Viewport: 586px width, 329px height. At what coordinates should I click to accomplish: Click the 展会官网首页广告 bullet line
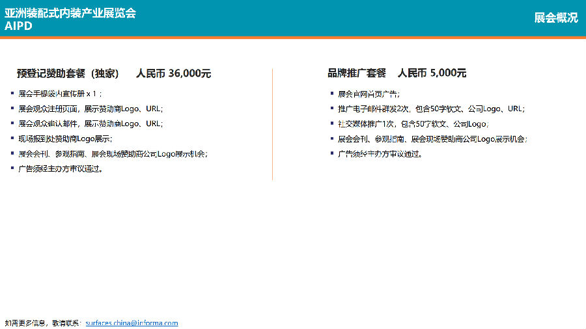pos(369,94)
